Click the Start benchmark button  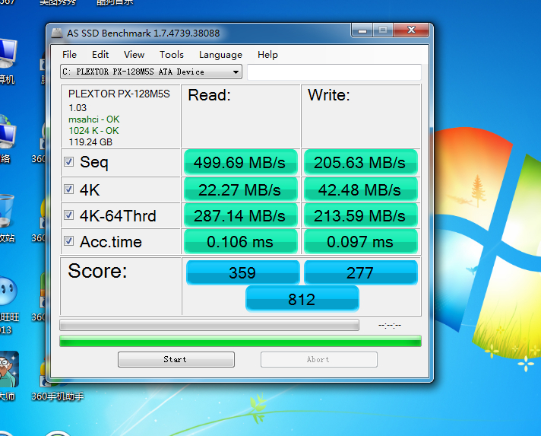pyautogui.click(x=176, y=359)
